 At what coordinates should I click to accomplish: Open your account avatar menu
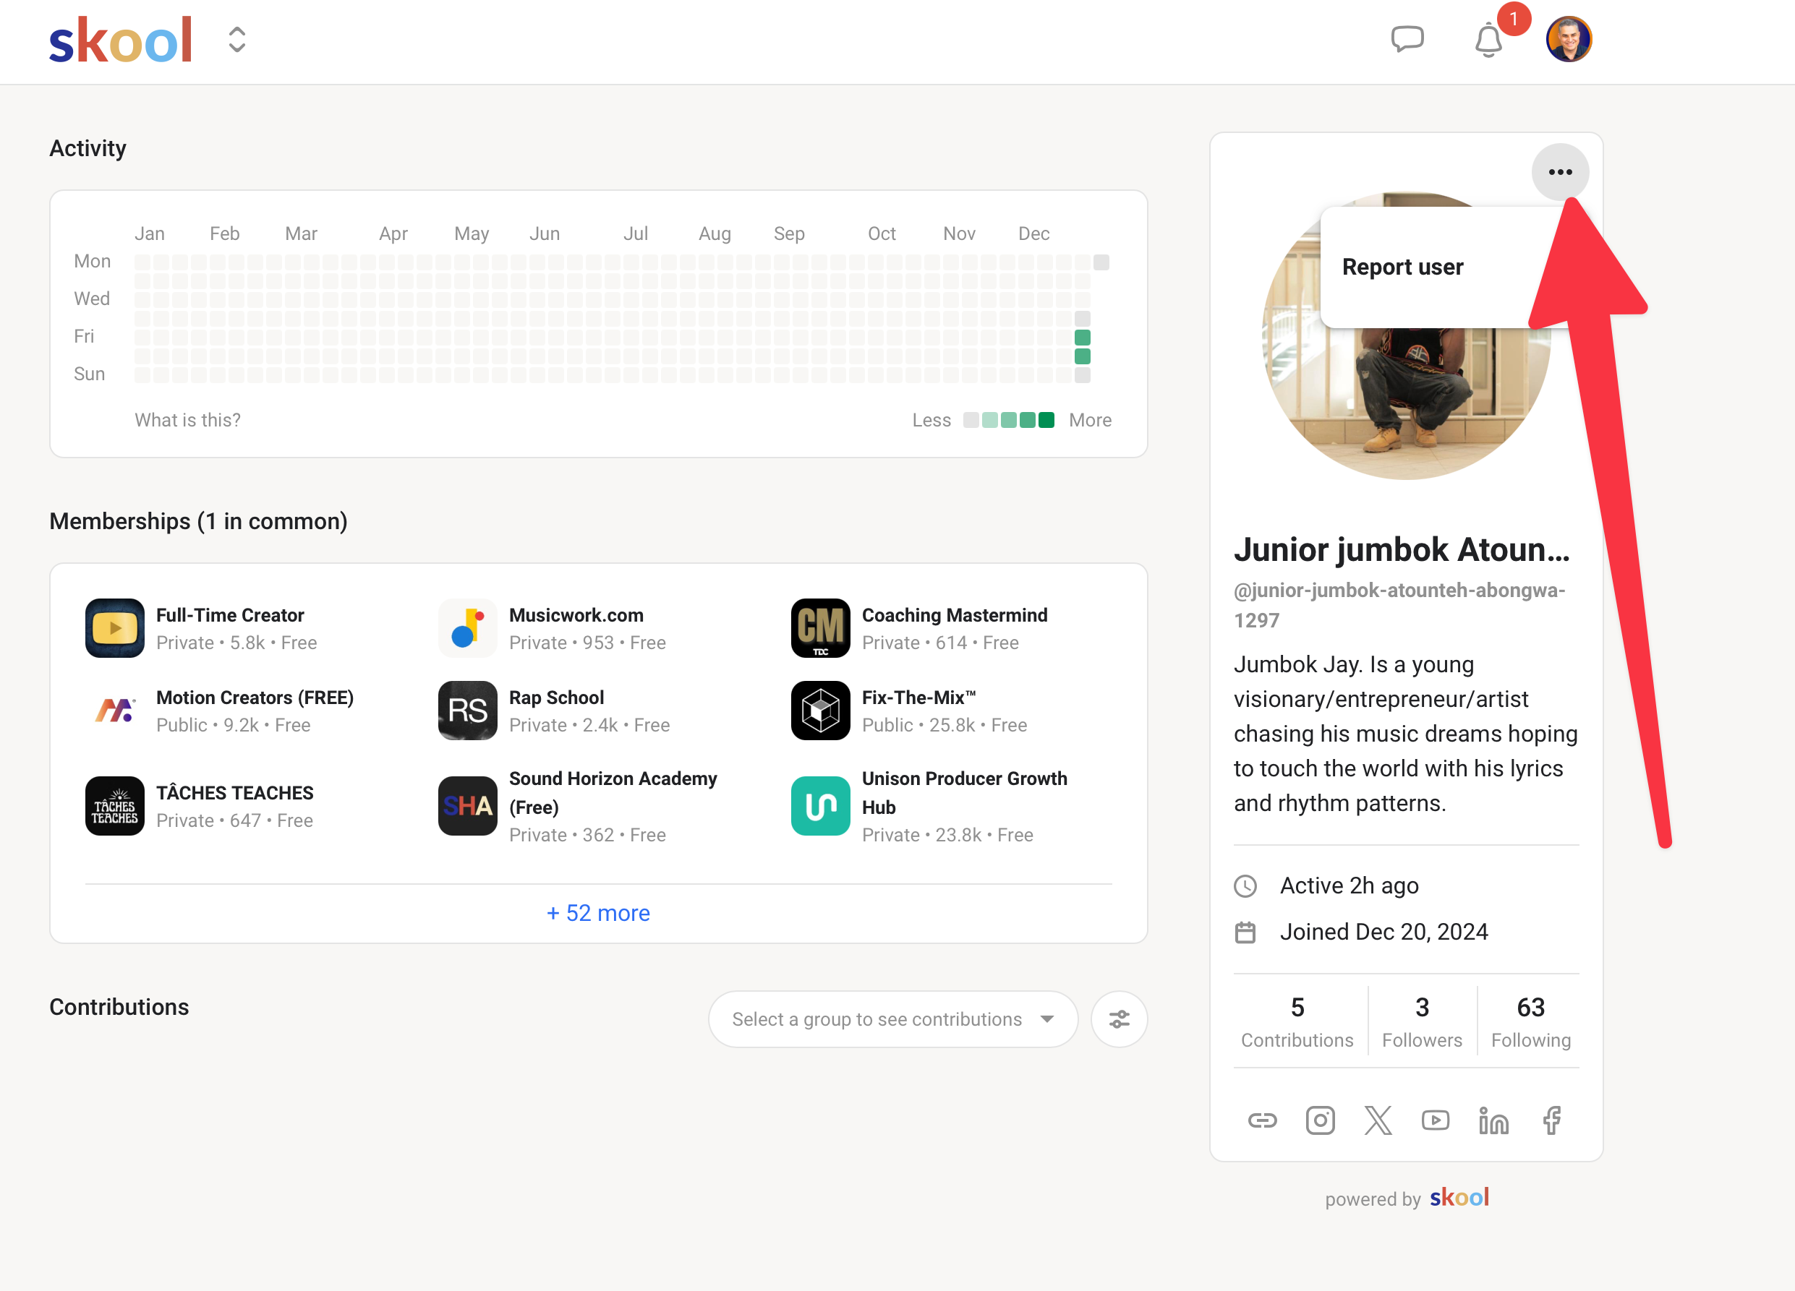coord(1569,40)
